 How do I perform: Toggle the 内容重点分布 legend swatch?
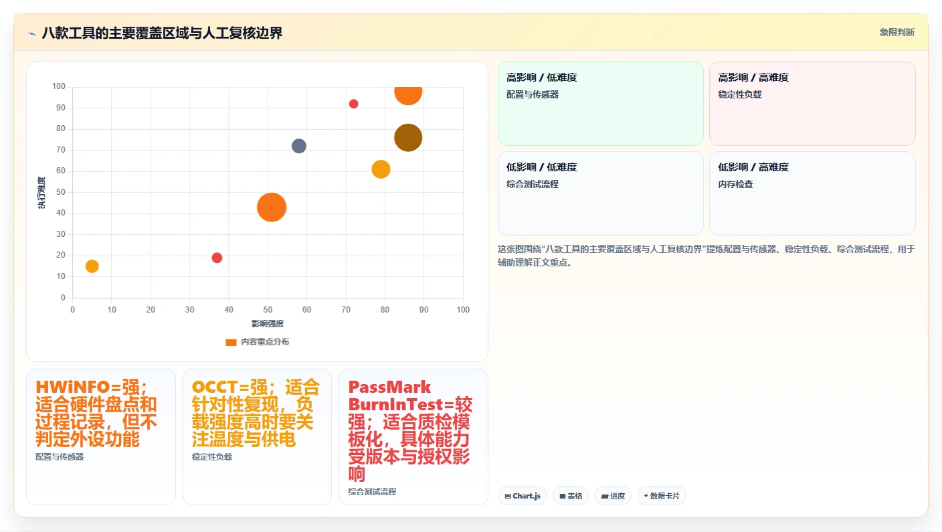231,342
